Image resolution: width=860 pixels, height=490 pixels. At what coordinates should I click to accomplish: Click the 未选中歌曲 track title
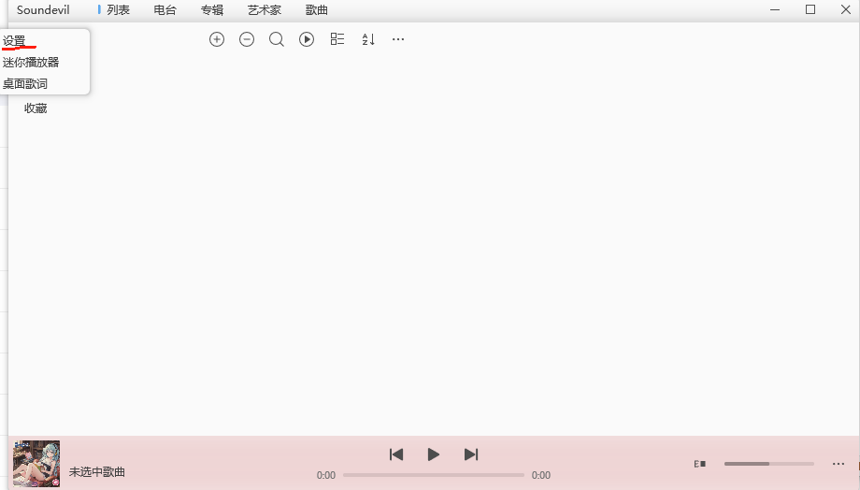pos(97,472)
